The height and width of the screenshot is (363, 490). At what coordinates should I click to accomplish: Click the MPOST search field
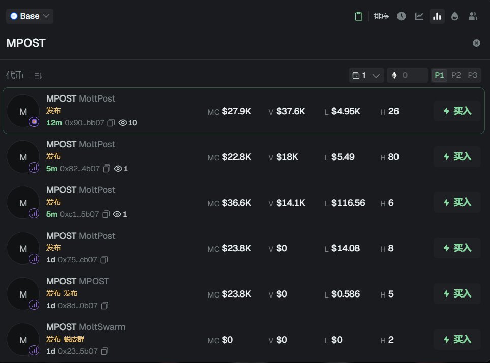pos(237,43)
